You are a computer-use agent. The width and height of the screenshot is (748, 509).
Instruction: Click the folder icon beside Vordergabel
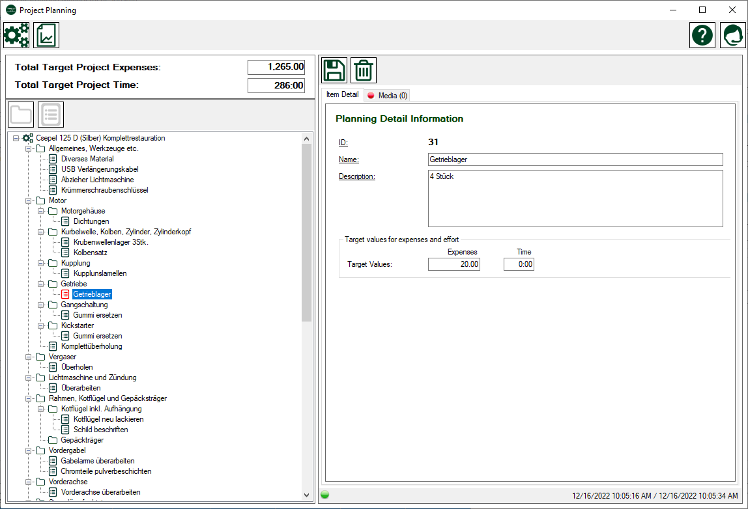point(40,451)
